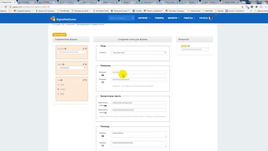This screenshot has height=151, width=268.
Task: Focus the English Название input field
Action: tap(139, 79)
